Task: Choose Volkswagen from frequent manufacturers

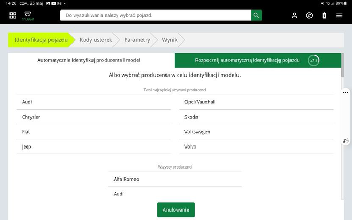Action: pyautogui.click(x=197, y=132)
